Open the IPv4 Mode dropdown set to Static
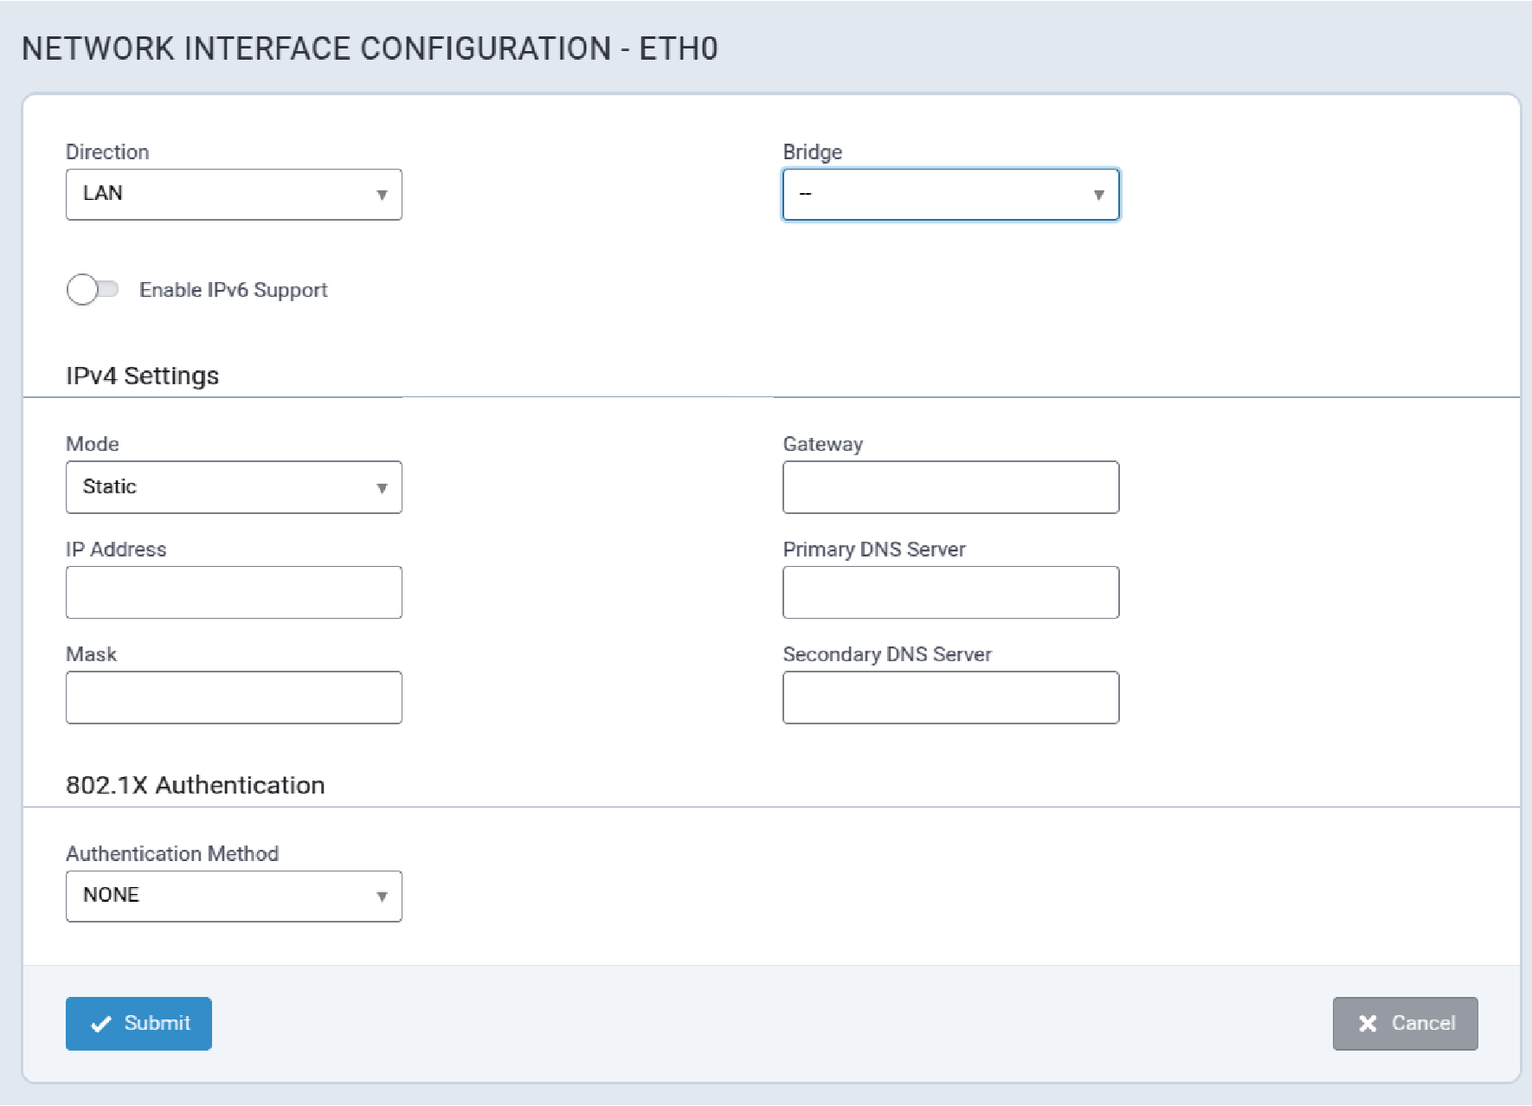Image resolution: width=1532 pixels, height=1106 pixels. click(x=234, y=487)
